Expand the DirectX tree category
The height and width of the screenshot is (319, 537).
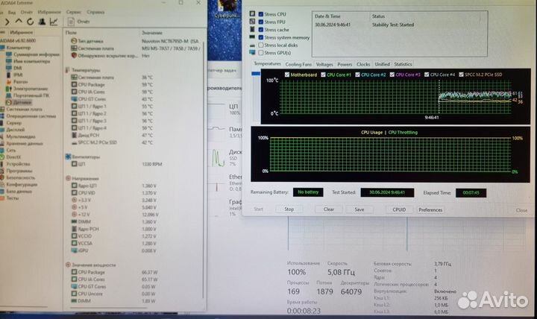13,157
